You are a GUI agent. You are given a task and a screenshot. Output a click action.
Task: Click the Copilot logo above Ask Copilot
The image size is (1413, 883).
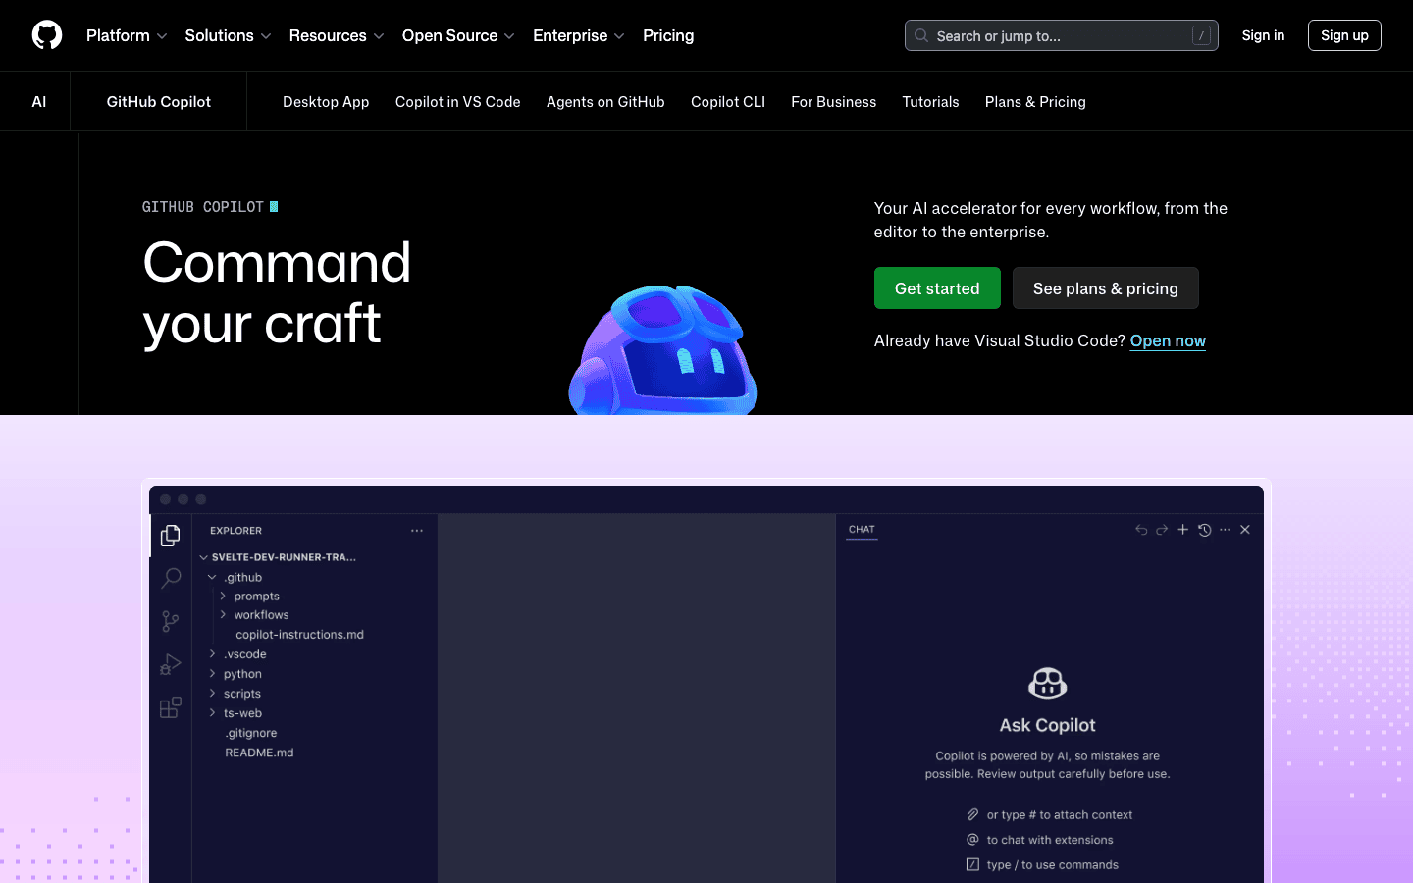[x=1047, y=682]
